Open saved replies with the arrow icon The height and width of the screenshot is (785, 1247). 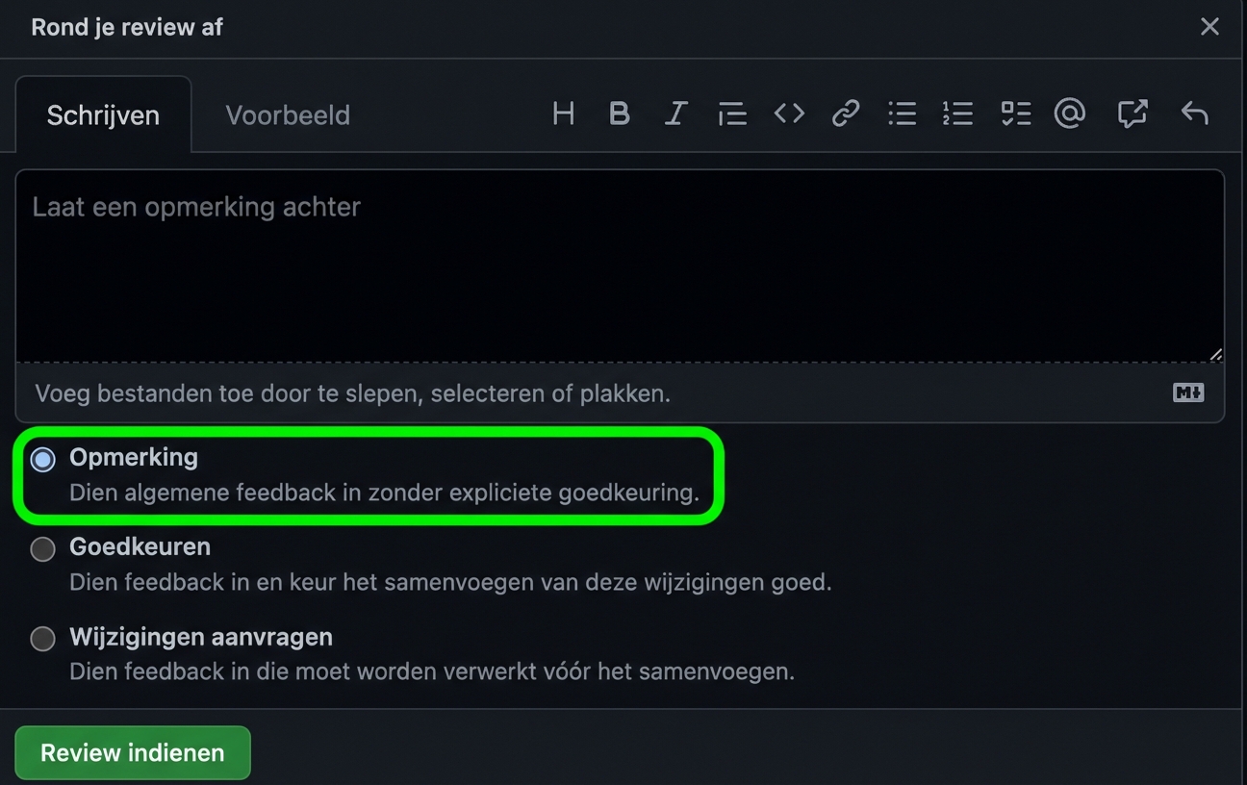pyautogui.click(x=1194, y=114)
